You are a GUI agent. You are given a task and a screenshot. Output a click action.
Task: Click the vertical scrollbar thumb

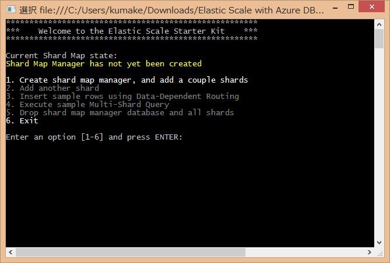tap(379, 39)
